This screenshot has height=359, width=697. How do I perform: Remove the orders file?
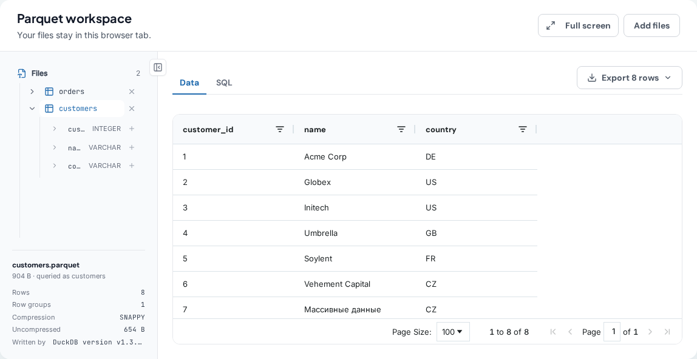point(132,92)
